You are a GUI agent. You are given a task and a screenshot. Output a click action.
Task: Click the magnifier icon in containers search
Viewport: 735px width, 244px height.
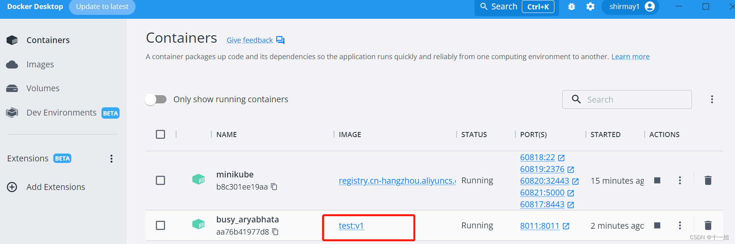(x=576, y=99)
